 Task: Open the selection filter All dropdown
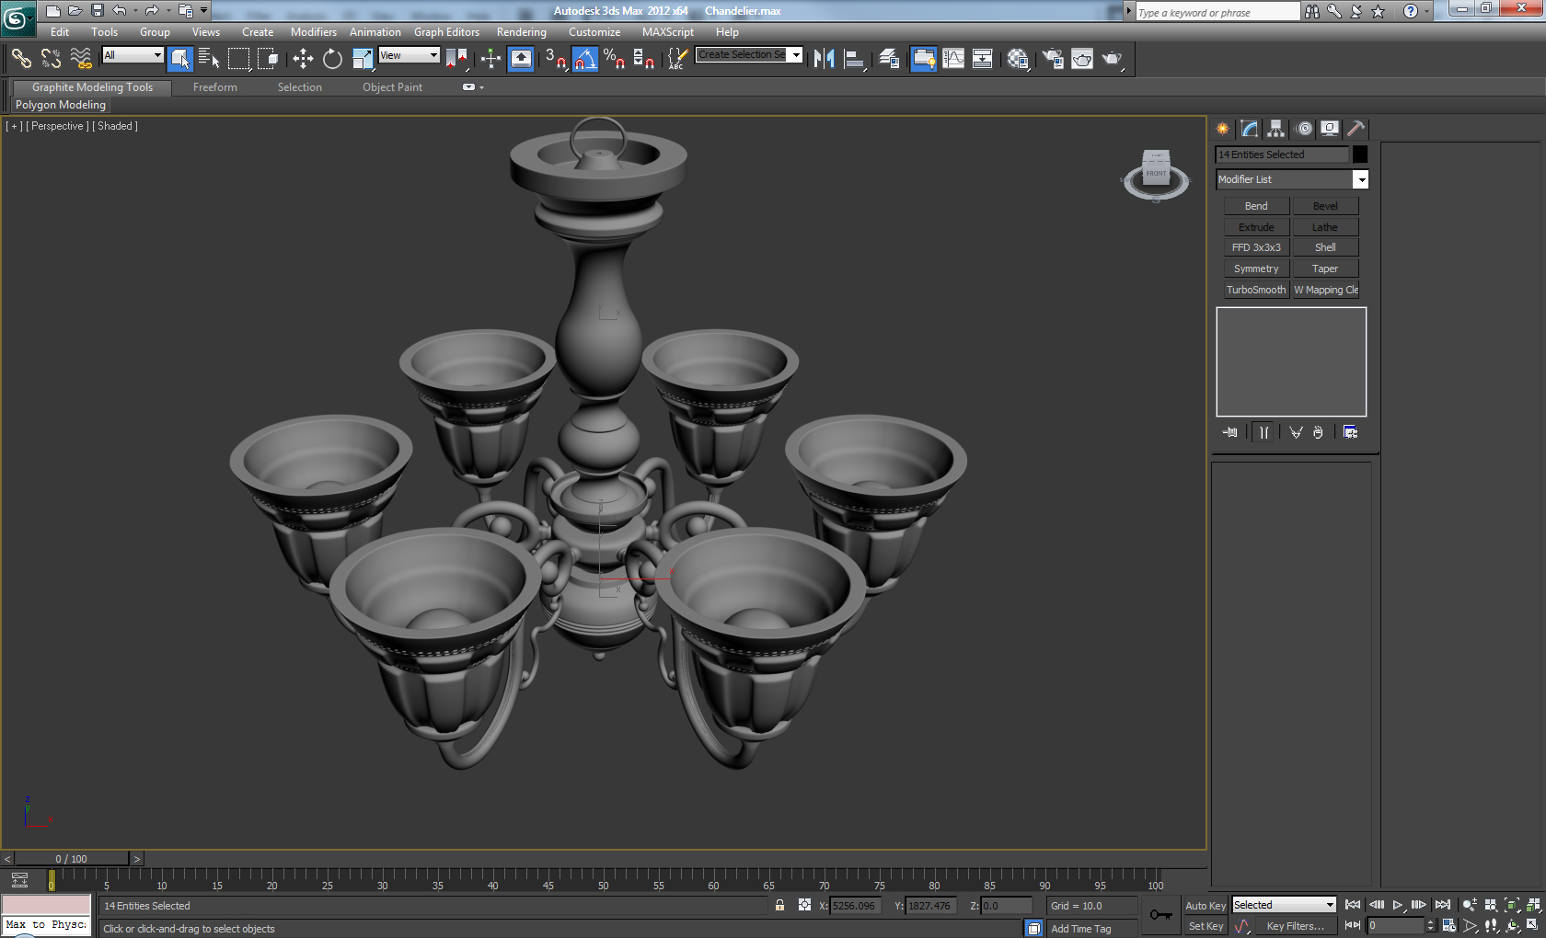pyautogui.click(x=133, y=55)
